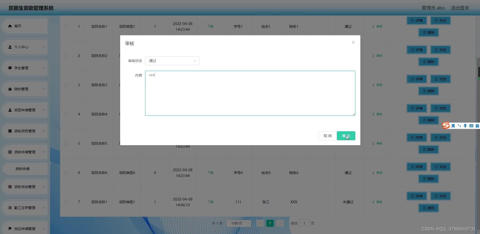Close the 审核 dialog with the X icon
The width and height of the screenshot is (480, 234).
353,42
